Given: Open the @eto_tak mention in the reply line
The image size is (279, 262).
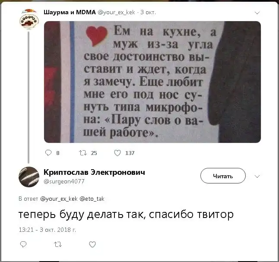Looking at the screenshot, I should (x=92, y=199).
